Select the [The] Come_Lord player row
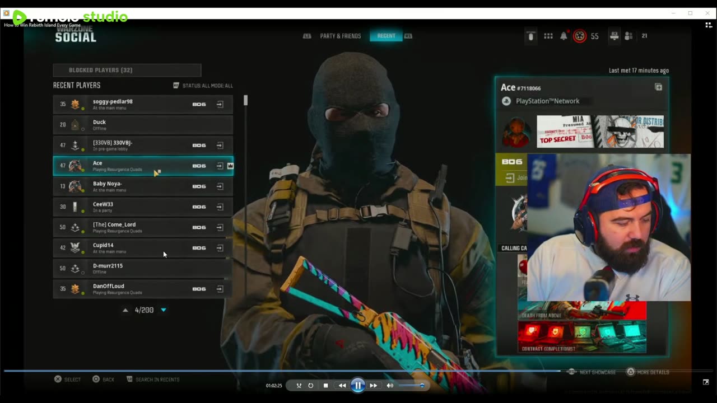717x403 pixels. click(x=143, y=227)
